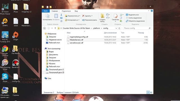Select Bandicam desktop icon
Image resolution: width=180 pixels, height=101 pixels.
[x=16, y=64]
